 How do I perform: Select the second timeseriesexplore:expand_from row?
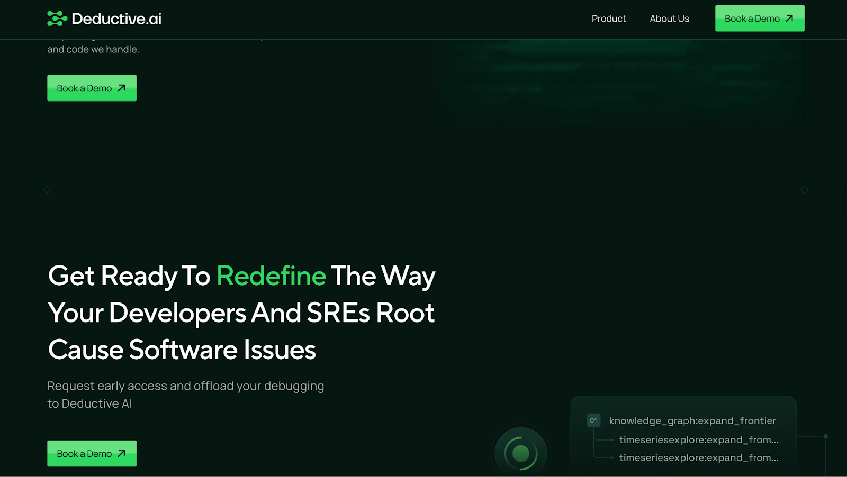(699, 457)
